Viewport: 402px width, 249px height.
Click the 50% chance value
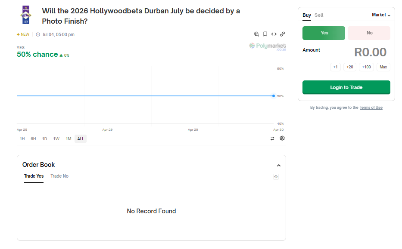coord(37,54)
